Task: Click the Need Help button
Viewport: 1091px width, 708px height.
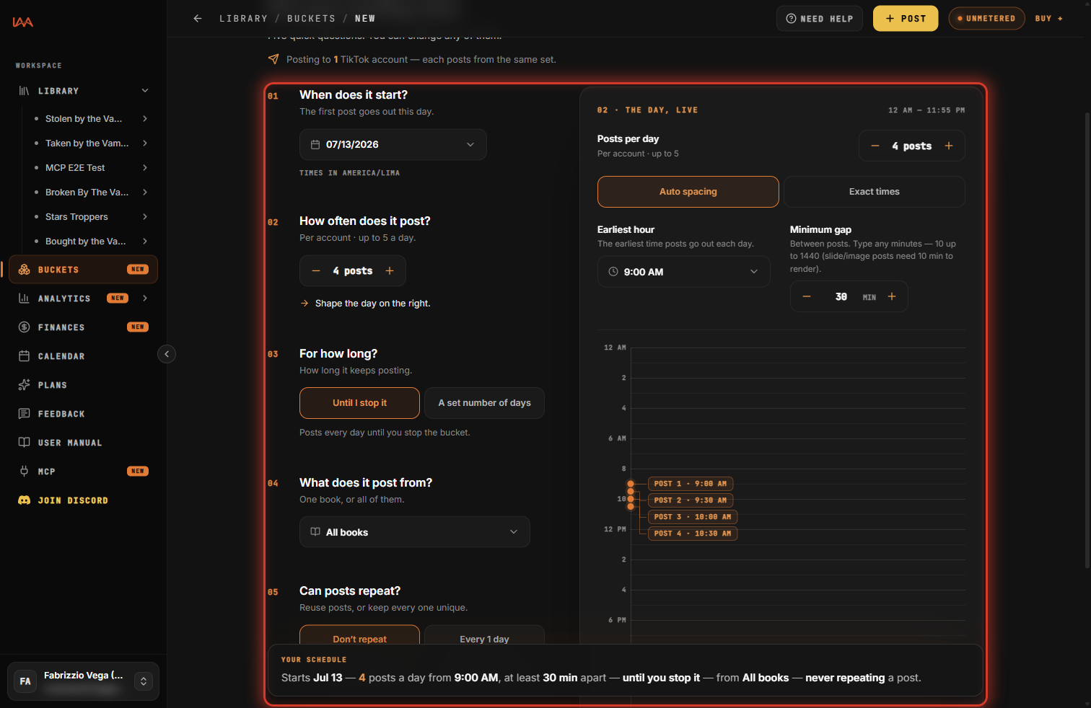Action: pos(820,19)
